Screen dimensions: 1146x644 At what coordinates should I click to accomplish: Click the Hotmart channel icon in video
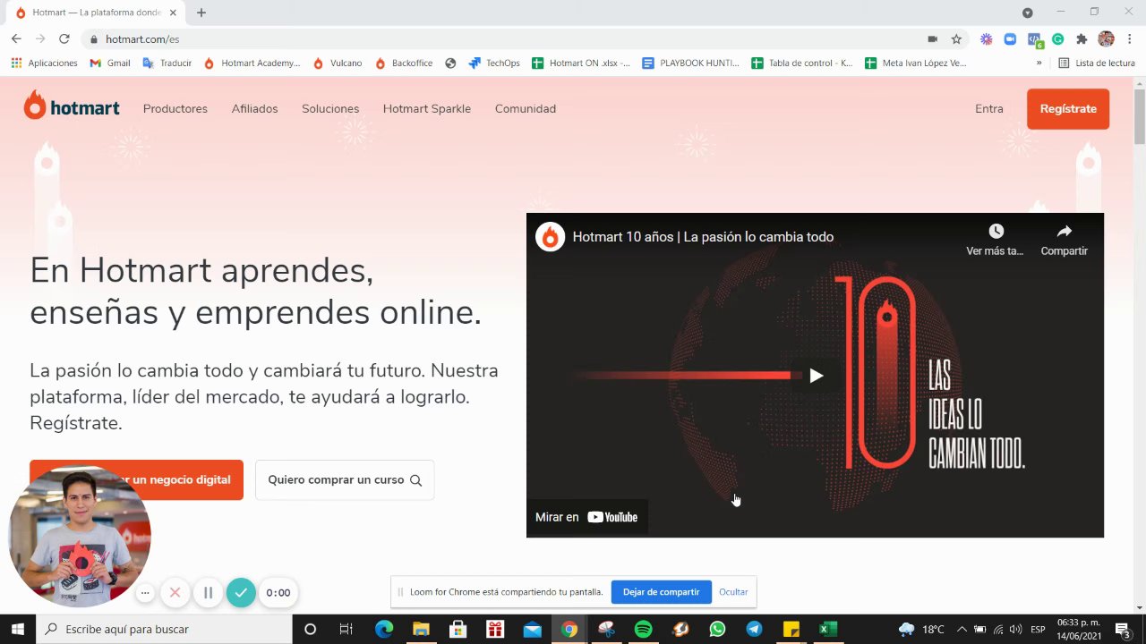pos(551,237)
